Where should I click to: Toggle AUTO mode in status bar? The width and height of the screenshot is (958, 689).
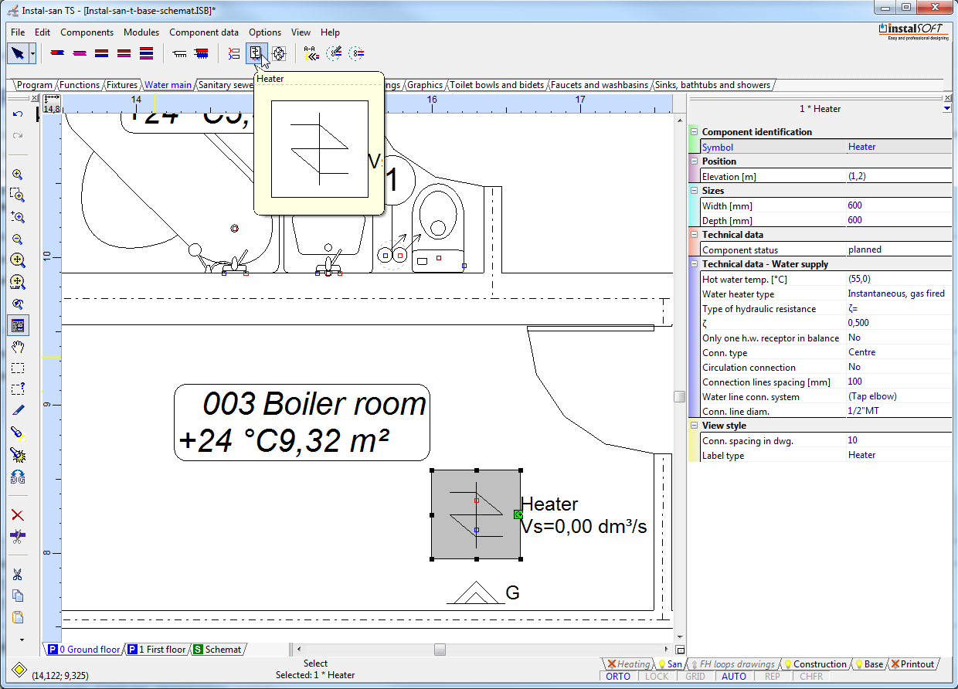(734, 677)
